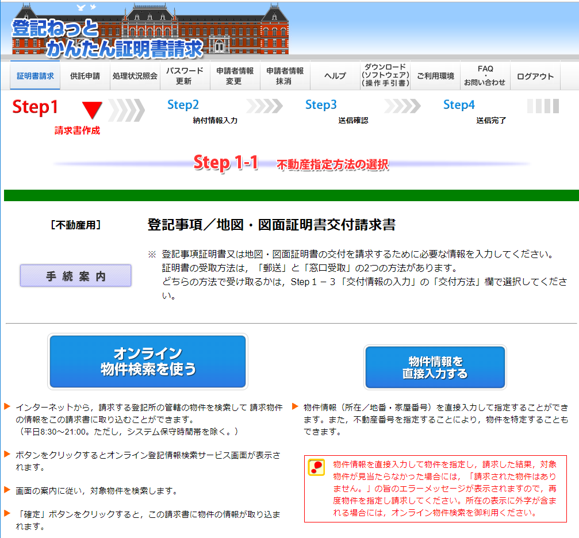
Task: Open ダウンロード (ソフトウェア・操作手引書) menu
Action: (x=385, y=76)
